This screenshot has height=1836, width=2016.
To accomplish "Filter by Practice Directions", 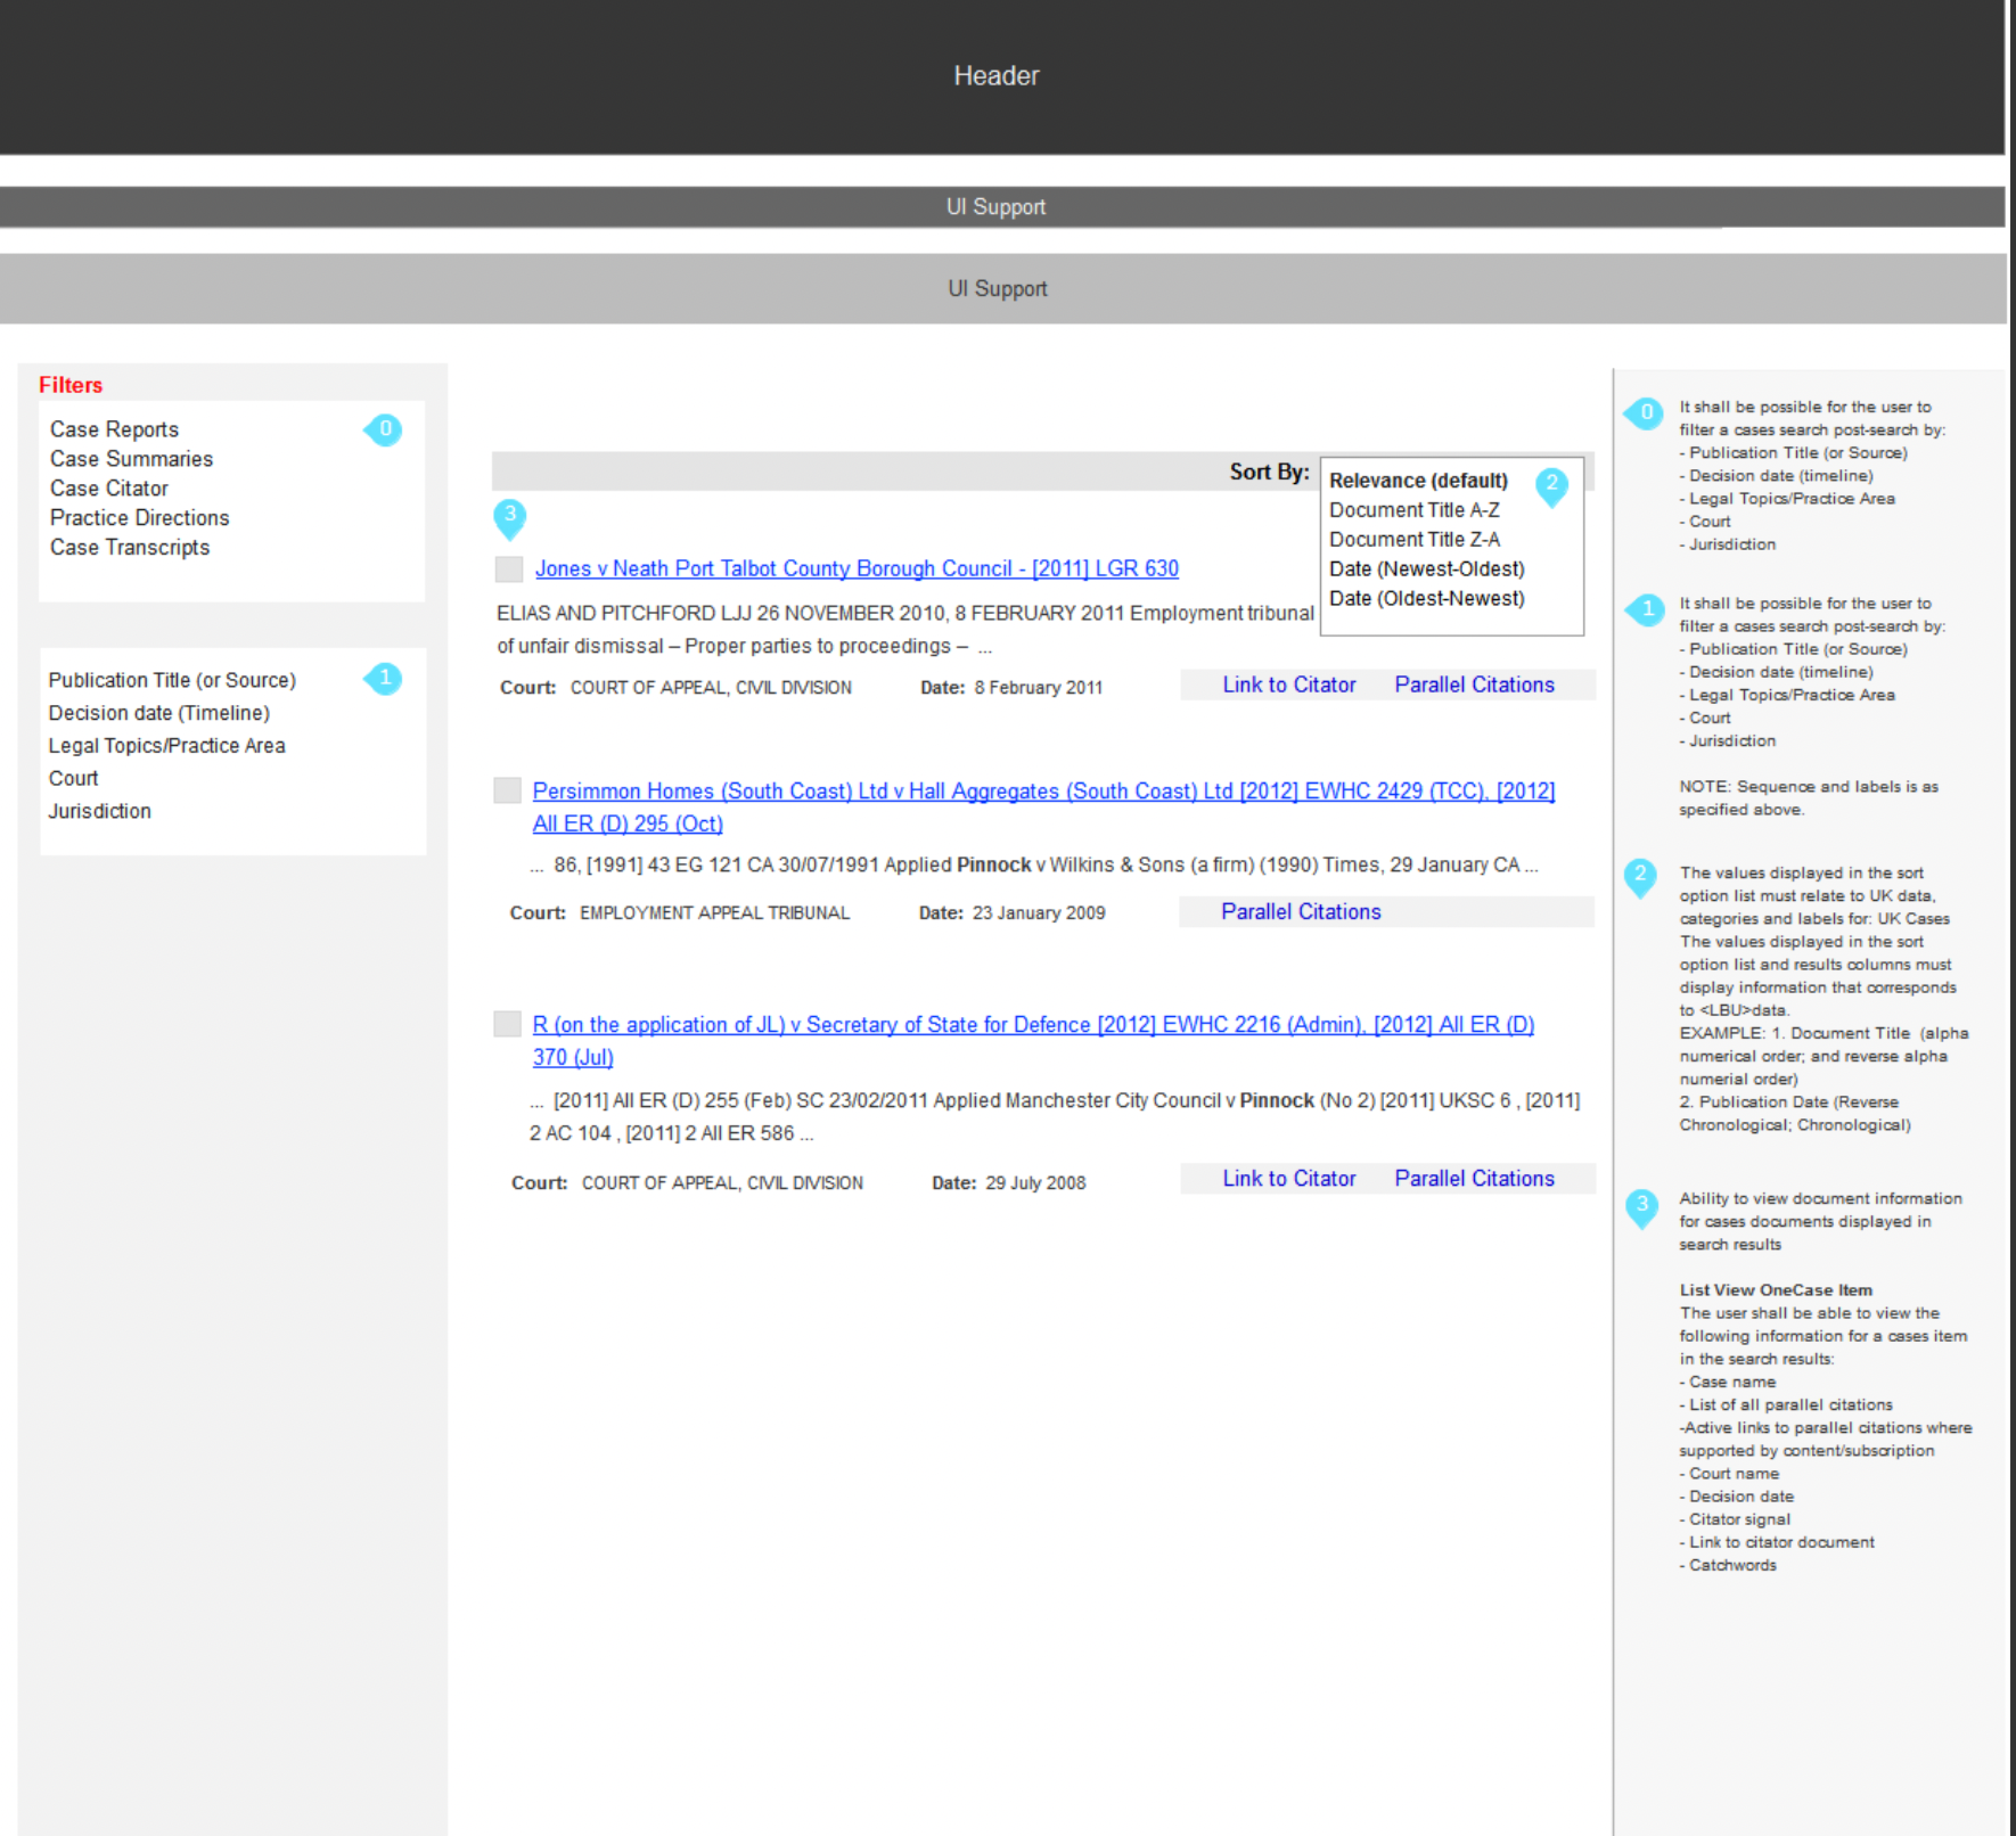I will tap(139, 518).
